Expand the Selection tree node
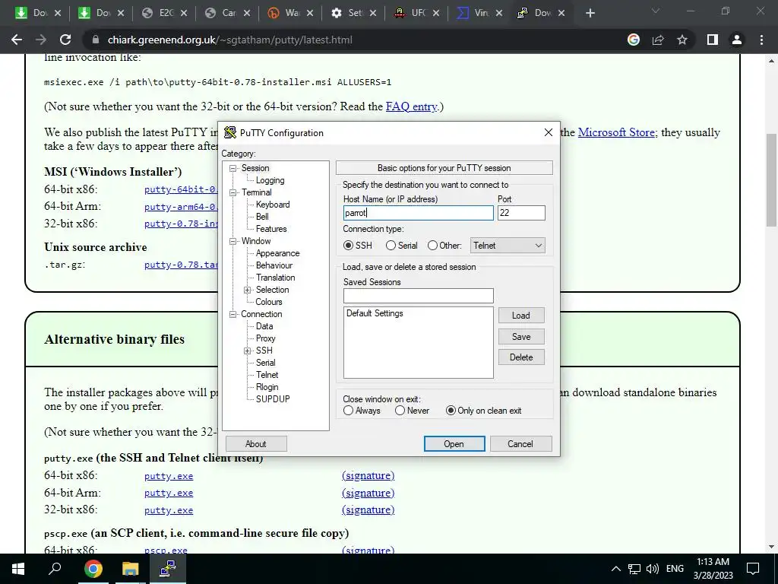This screenshot has height=584, width=778. coord(247,290)
